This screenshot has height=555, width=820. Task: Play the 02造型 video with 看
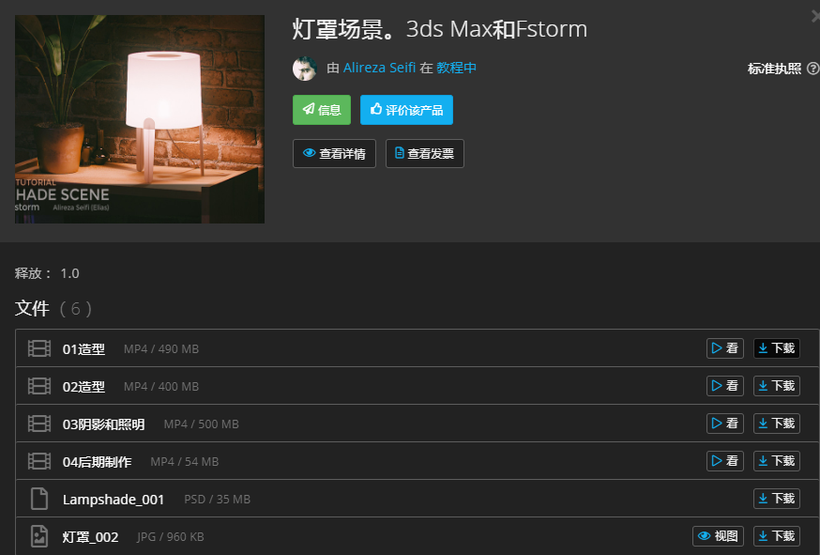coord(725,386)
